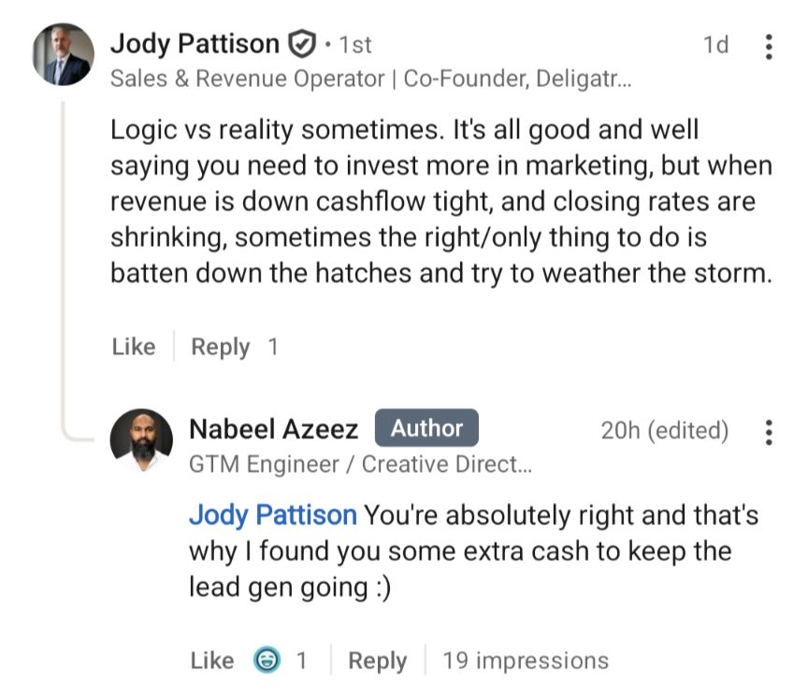Like Nabeel Azeez's reply
Image resolution: width=808 pixels, height=698 pixels.
pyautogui.click(x=213, y=661)
